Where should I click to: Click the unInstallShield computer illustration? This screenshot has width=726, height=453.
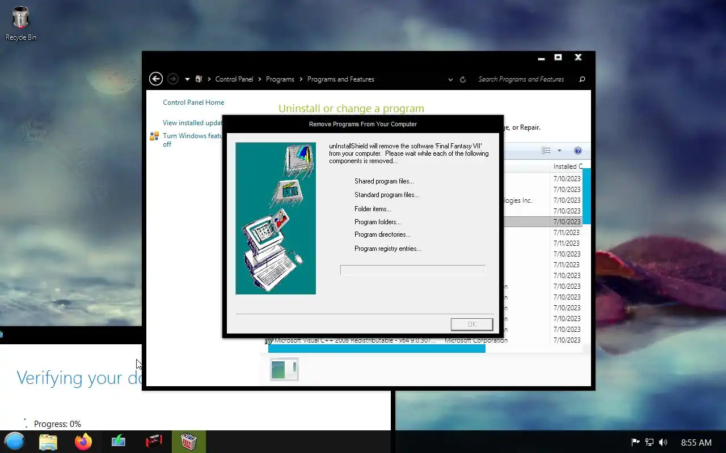[x=276, y=219]
